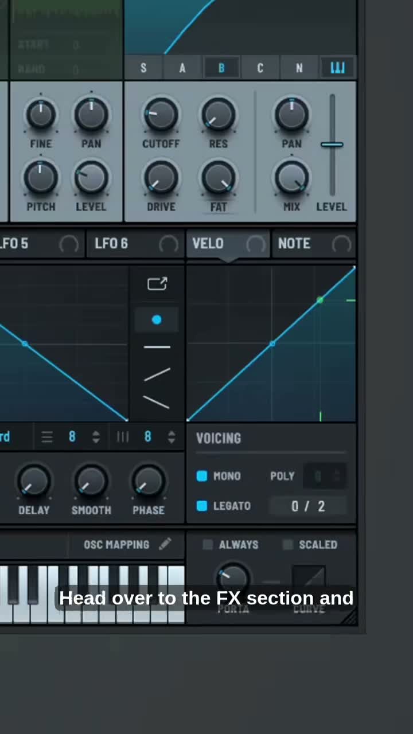Click the LFO export/popout icon
Image resolution: width=413 pixels, height=734 pixels.
(x=157, y=284)
